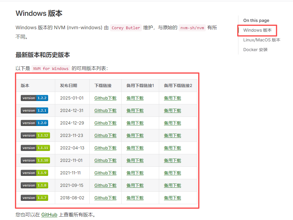Click the 2021-09-15 release date cell

coord(72,186)
